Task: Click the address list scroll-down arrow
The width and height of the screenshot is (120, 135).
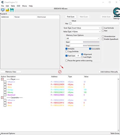Action: [x=118, y=130]
